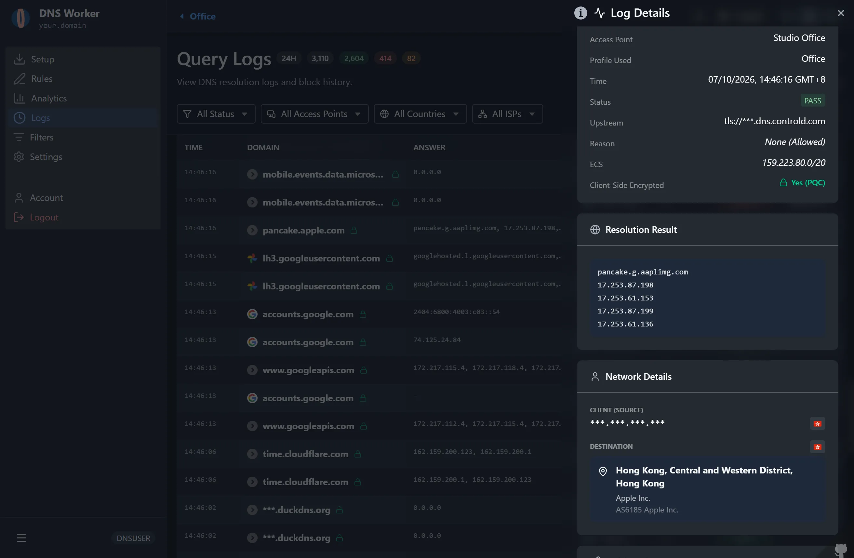Click the Settings gear icon
The height and width of the screenshot is (558, 854).
click(x=19, y=157)
